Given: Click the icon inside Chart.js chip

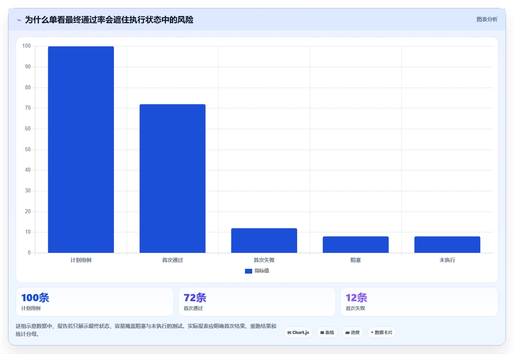Looking at the screenshot, I should pyautogui.click(x=289, y=333).
